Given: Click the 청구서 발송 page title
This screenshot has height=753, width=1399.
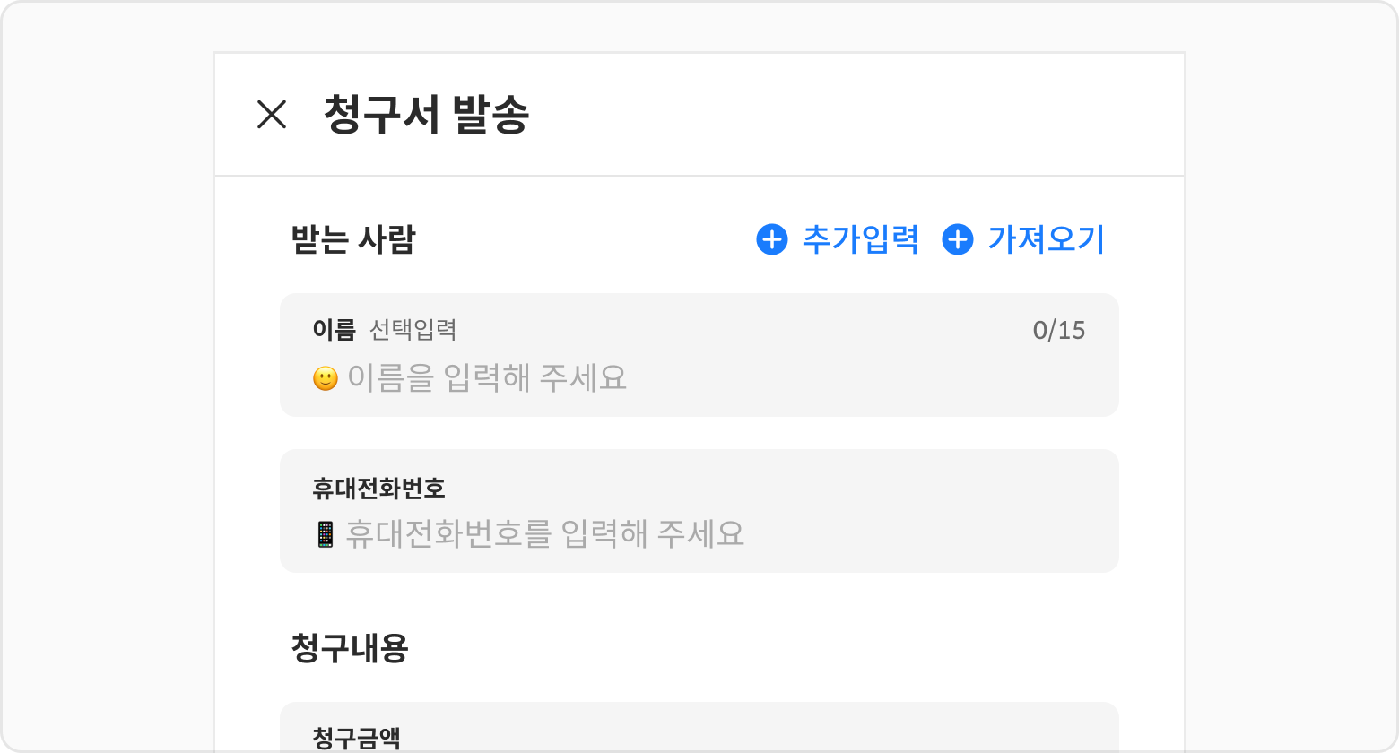Looking at the screenshot, I should tap(426, 115).
